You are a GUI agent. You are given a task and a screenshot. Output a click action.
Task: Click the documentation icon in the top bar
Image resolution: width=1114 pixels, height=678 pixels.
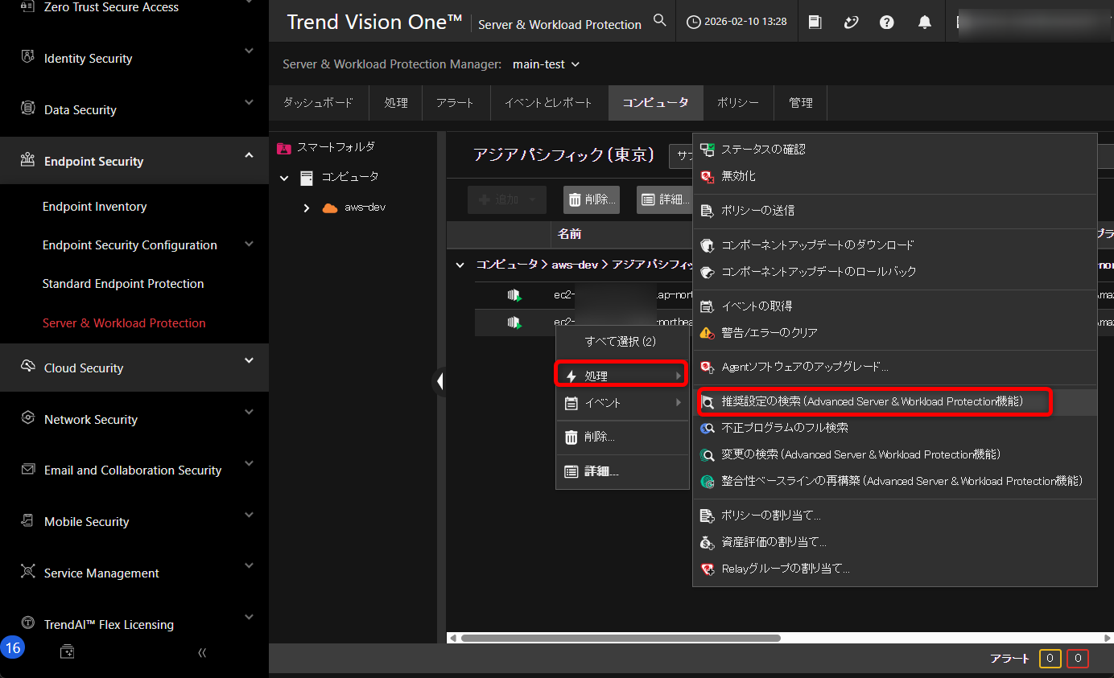(815, 22)
